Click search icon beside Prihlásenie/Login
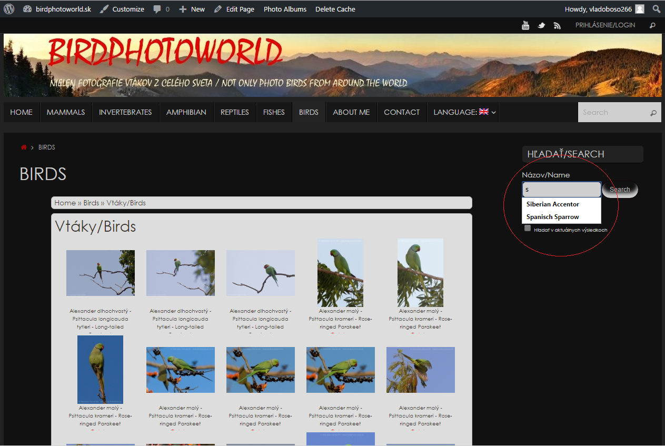The width and height of the screenshot is (665, 446). [653, 25]
